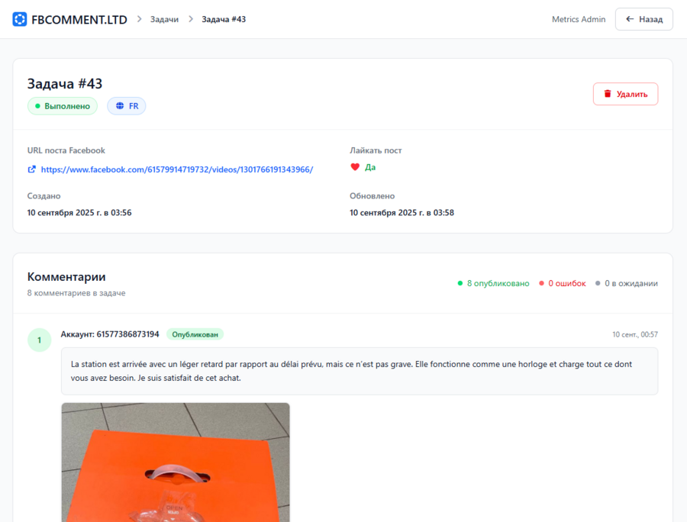Click the 8 комментариев в задаче subtitle
The width and height of the screenshot is (687, 522).
point(76,293)
